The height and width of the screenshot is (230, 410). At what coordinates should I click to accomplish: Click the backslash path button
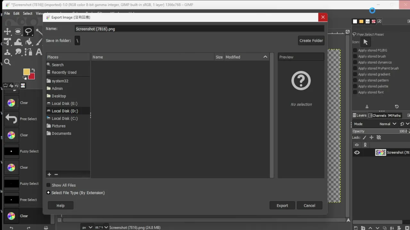tap(77, 41)
